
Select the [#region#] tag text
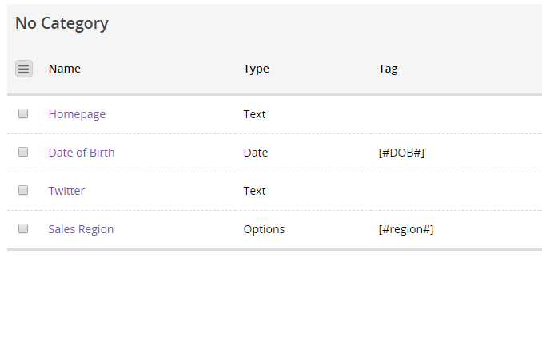(x=406, y=229)
